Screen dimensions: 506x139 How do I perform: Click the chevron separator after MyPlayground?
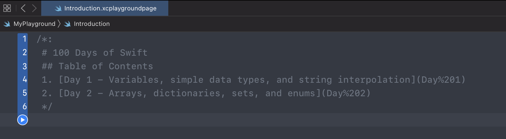point(59,24)
